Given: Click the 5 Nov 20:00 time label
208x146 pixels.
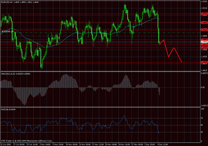Looking at the screenshot, I should click(58, 144).
